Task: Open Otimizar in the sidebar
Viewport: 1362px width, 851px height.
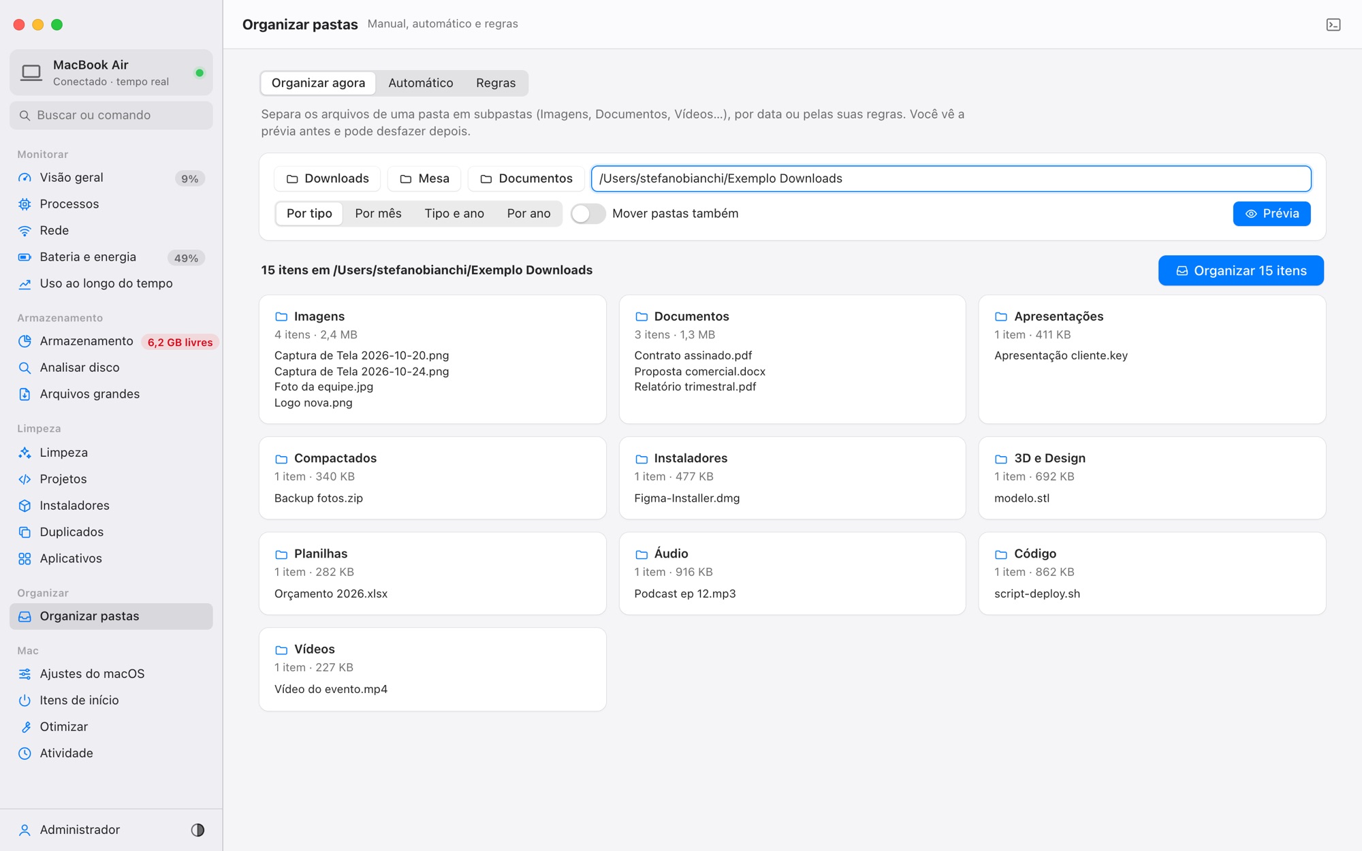Action: point(111,727)
